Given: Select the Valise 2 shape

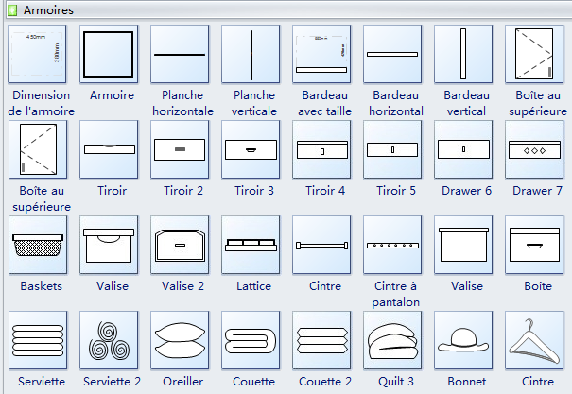Looking at the screenshot, I should [x=180, y=245].
